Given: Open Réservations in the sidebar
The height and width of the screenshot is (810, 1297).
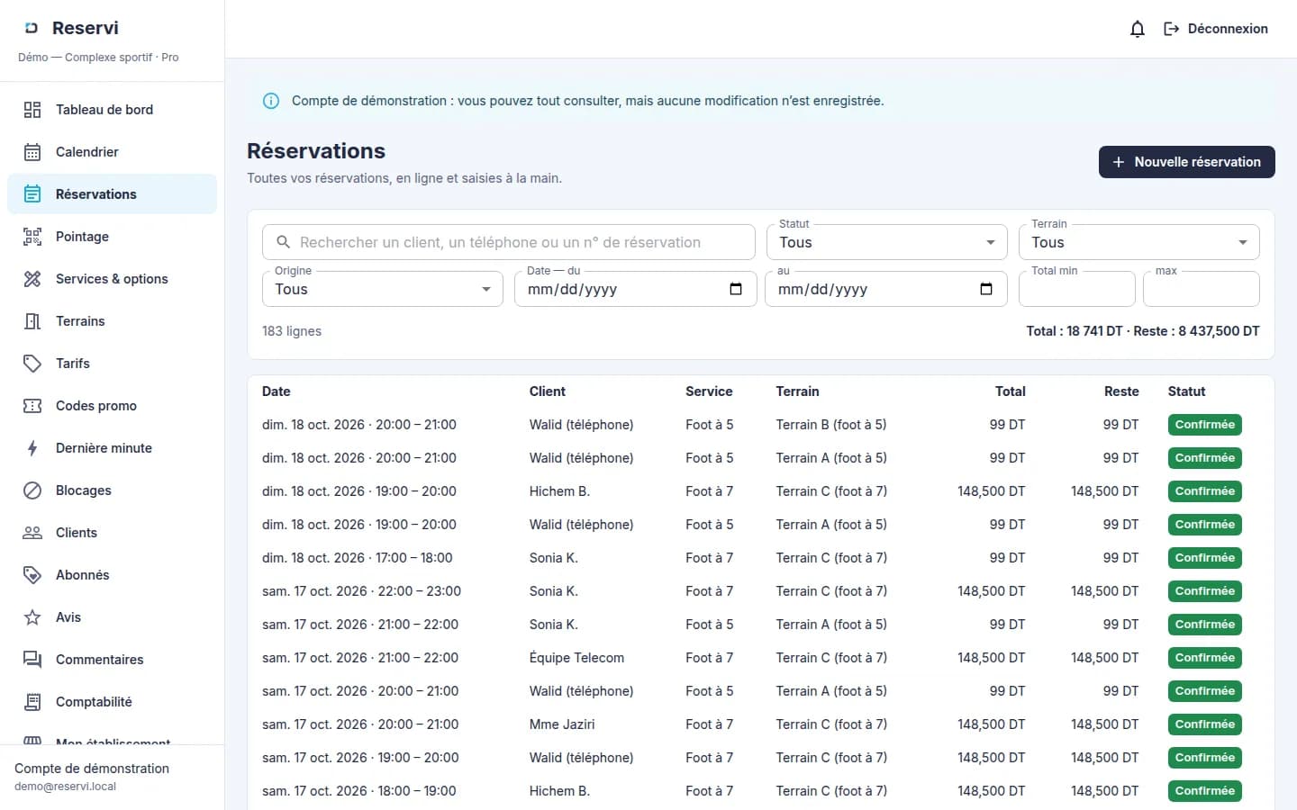Looking at the screenshot, I should [x=112, y=194].
